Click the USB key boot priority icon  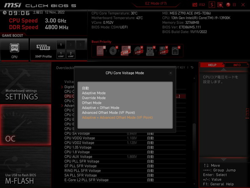click(x=150, y=51)
